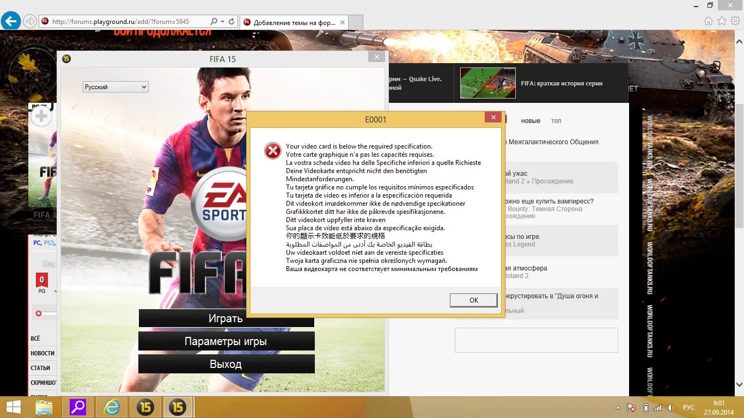Click the PS3 platform link
Viewport: 744px width, 418px height.
point(48,243)
